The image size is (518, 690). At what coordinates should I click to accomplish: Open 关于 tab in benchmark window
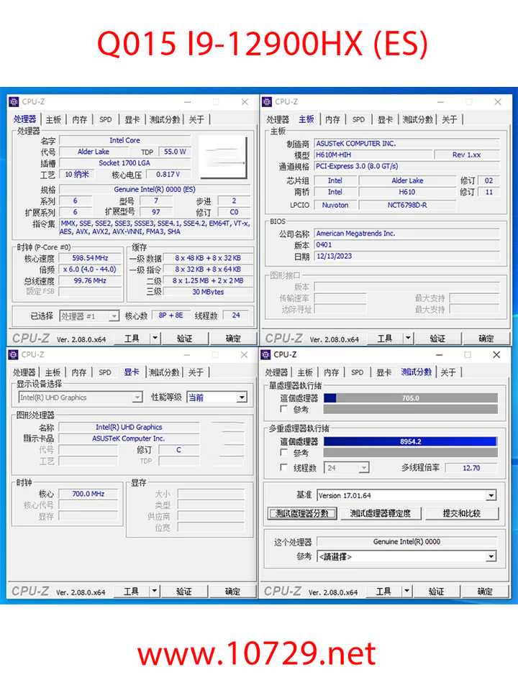coord(448,372)
